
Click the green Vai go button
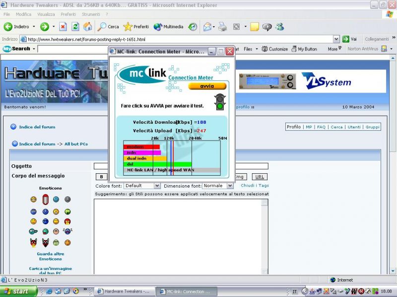[349, 39]
